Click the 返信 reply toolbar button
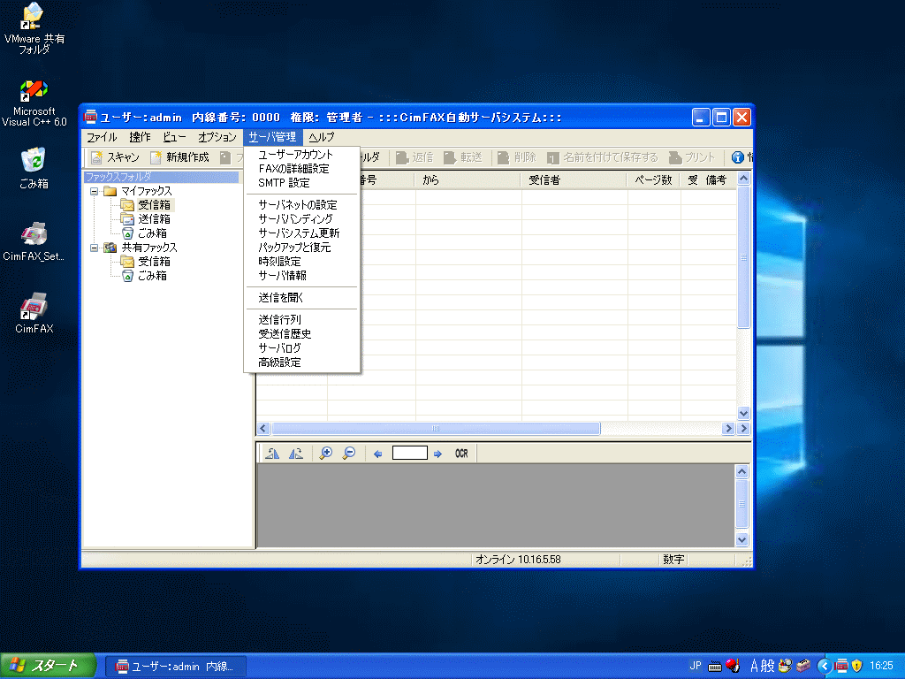Screen dimensions: 905x679 414,157
